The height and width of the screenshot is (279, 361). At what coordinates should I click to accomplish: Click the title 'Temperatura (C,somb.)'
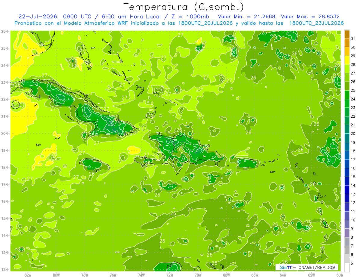pyautogui.click(x=184, y=7)
